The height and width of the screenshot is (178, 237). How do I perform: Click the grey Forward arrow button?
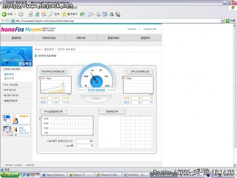point(21,14)
